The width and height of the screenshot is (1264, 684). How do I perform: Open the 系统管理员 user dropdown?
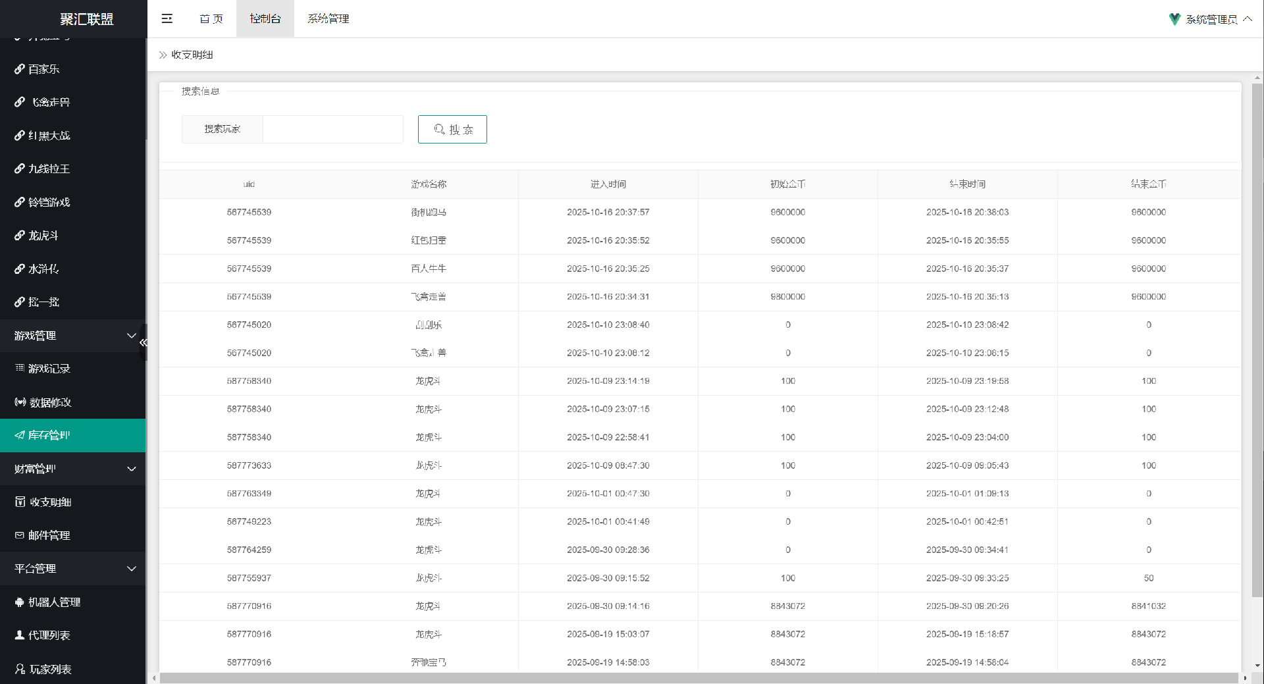(1211, 19)
